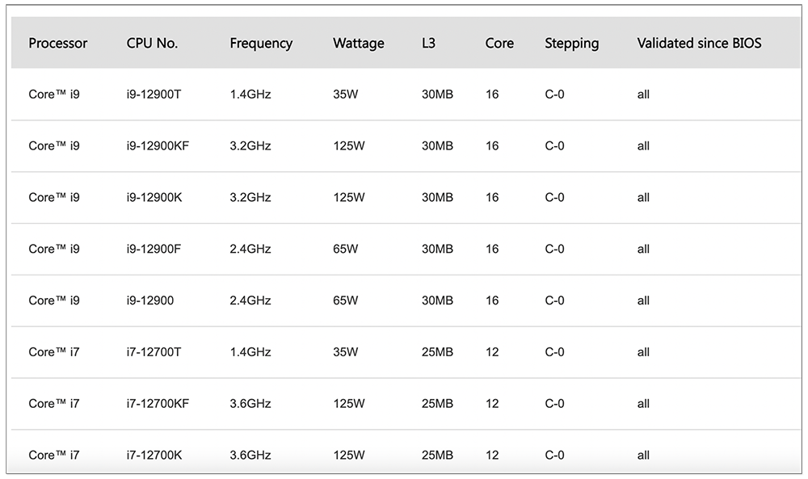Click the C-0 stepping for i9-12900K
The image size is (808, 479).
(554, 198)
